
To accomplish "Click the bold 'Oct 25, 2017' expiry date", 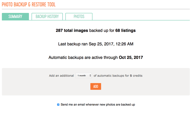I will coord(131,58).
